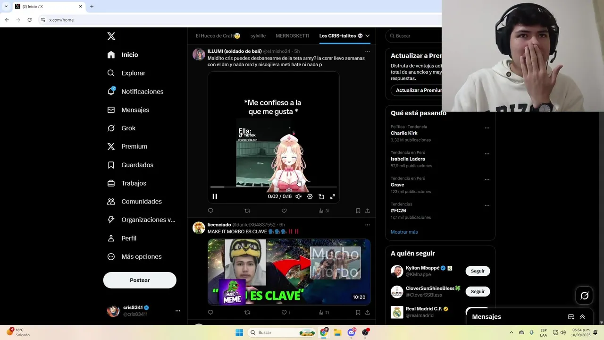Expand the timeline tabs chevron
Screen dimensions: 604x340
tap(368, 36)
